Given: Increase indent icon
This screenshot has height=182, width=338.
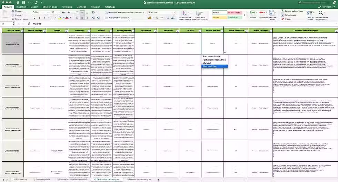Looking at the screenshot, I should pyautogui.click(x=98, y=18).
